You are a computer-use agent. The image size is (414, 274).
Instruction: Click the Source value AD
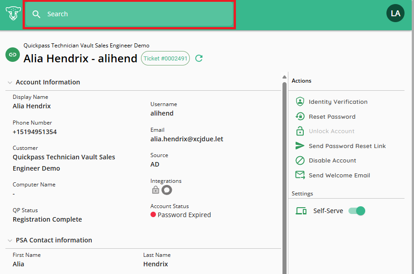[x=155, y=164]
